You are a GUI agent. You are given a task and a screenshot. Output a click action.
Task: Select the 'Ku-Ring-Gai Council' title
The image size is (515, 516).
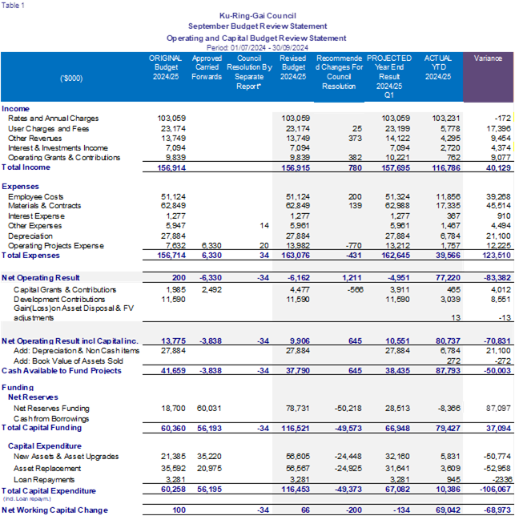point(258,16)
